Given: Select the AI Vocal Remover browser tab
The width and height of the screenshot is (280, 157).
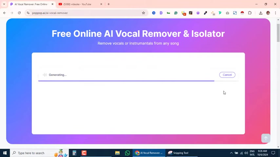Looking at the screenshot, I should (x=31, y=4).
